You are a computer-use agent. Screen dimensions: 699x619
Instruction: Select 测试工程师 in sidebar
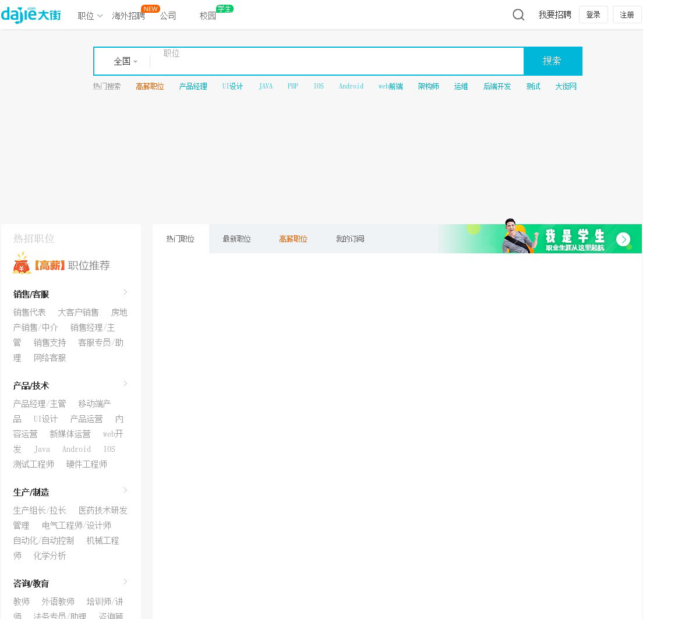click(x=33, y=464)
